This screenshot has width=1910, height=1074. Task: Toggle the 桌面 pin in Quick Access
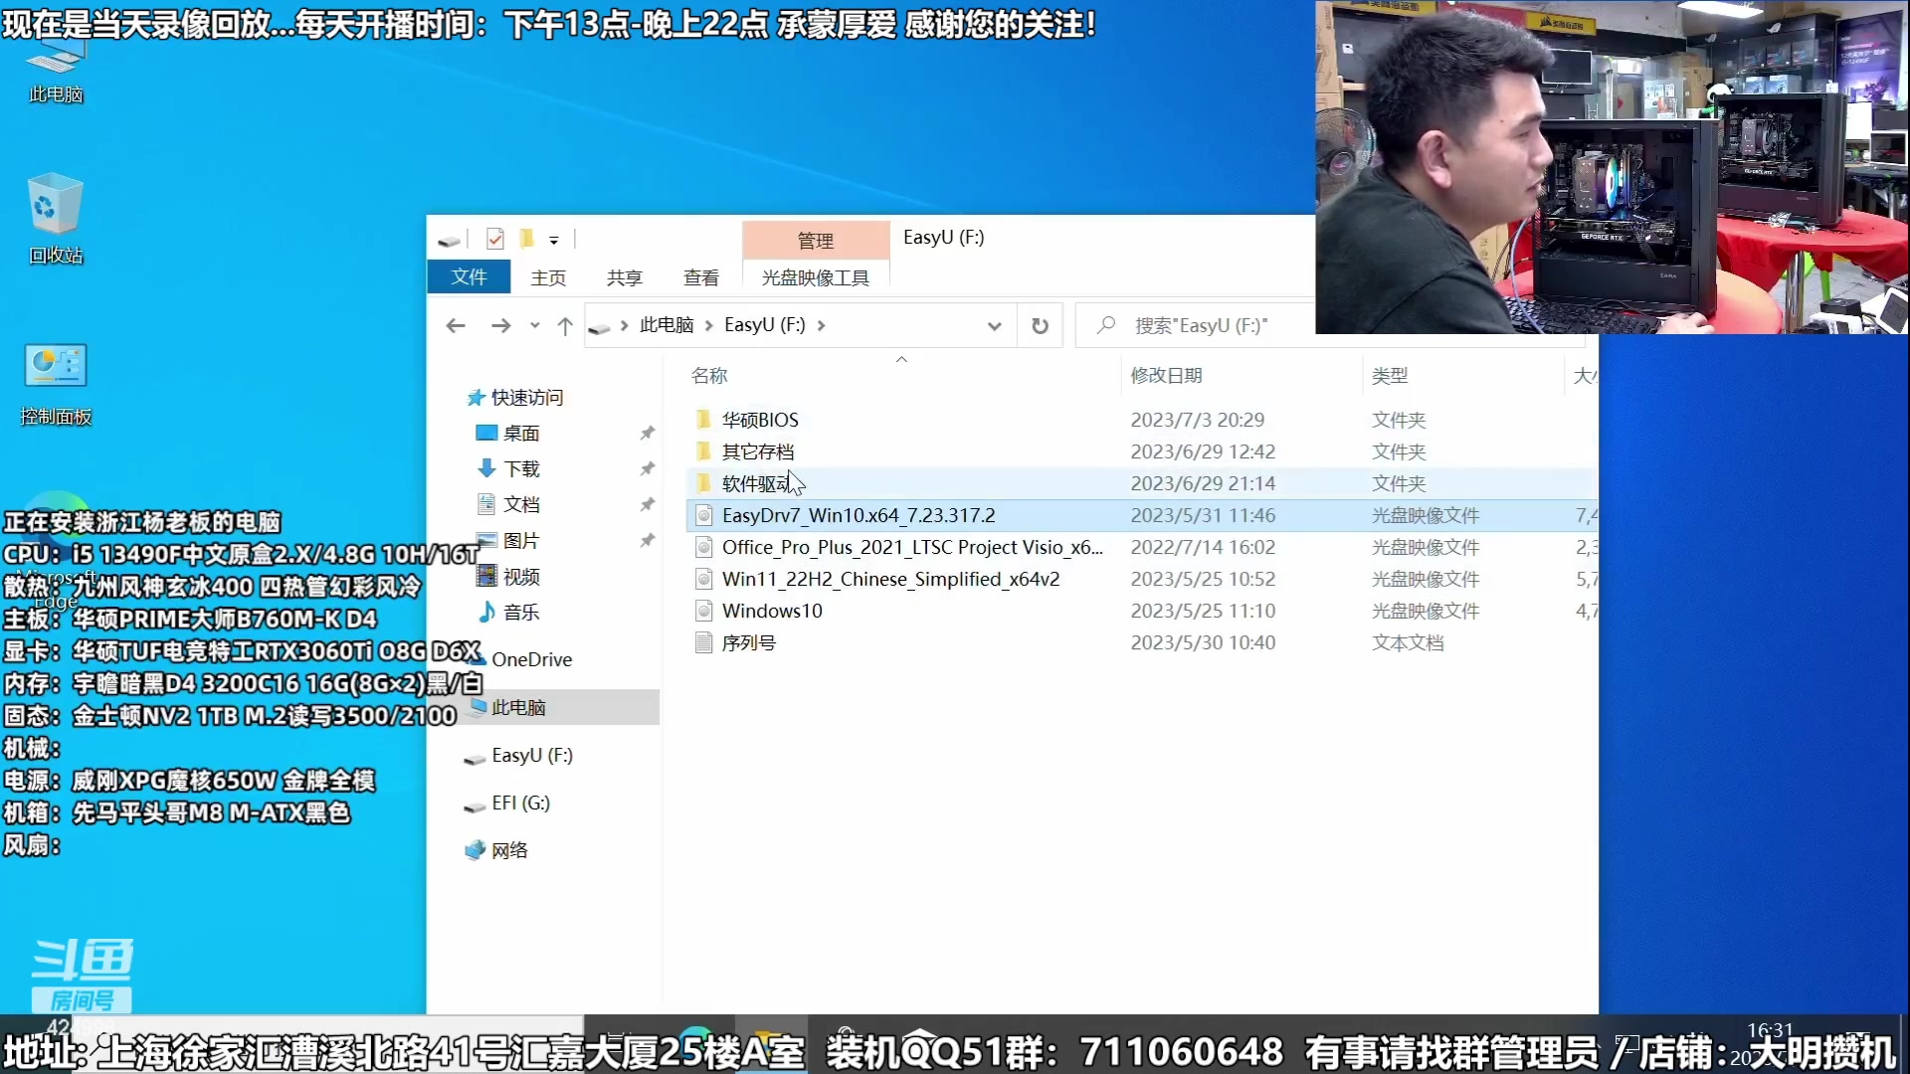click(x=647, y=433)
